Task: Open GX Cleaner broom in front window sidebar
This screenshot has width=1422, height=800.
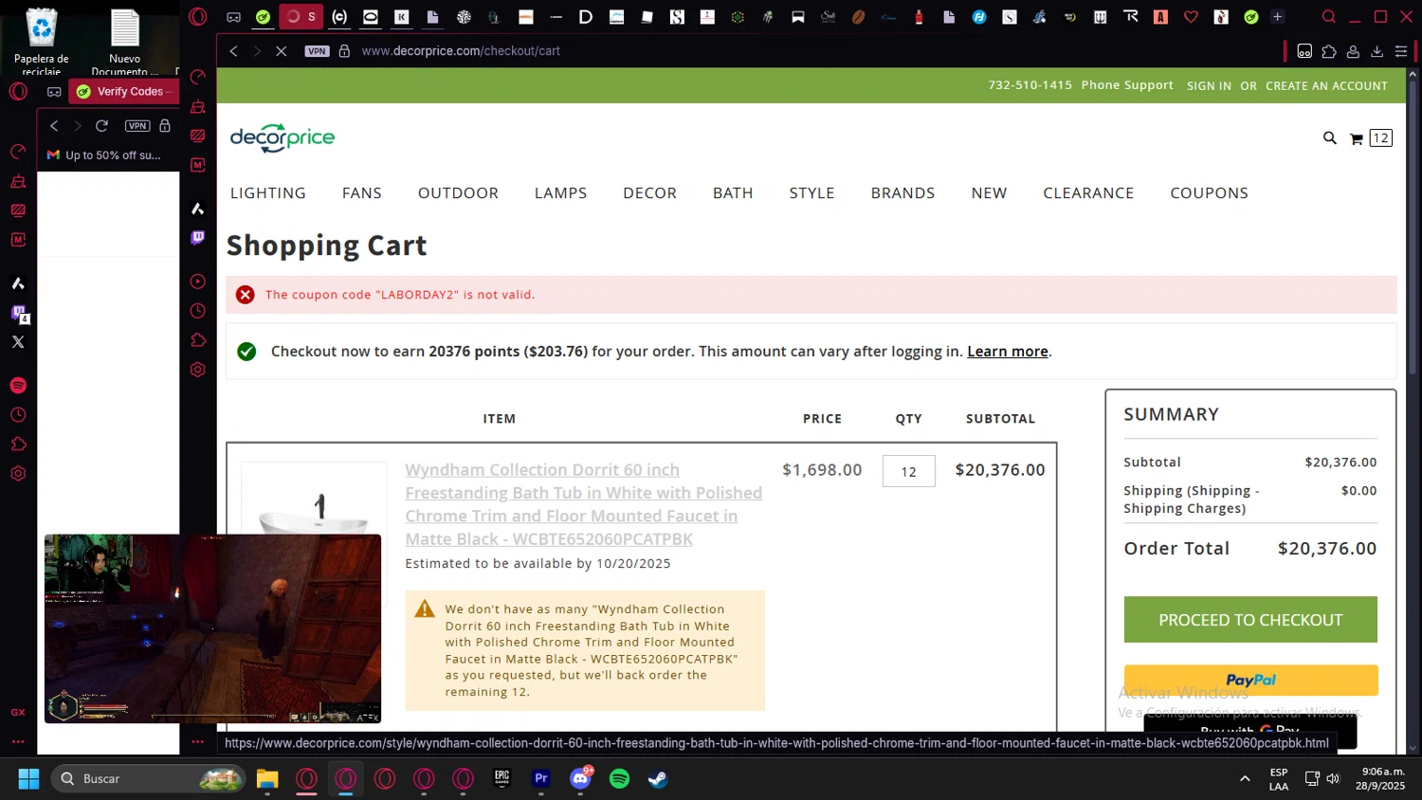Action: click(x=197, y=106)
